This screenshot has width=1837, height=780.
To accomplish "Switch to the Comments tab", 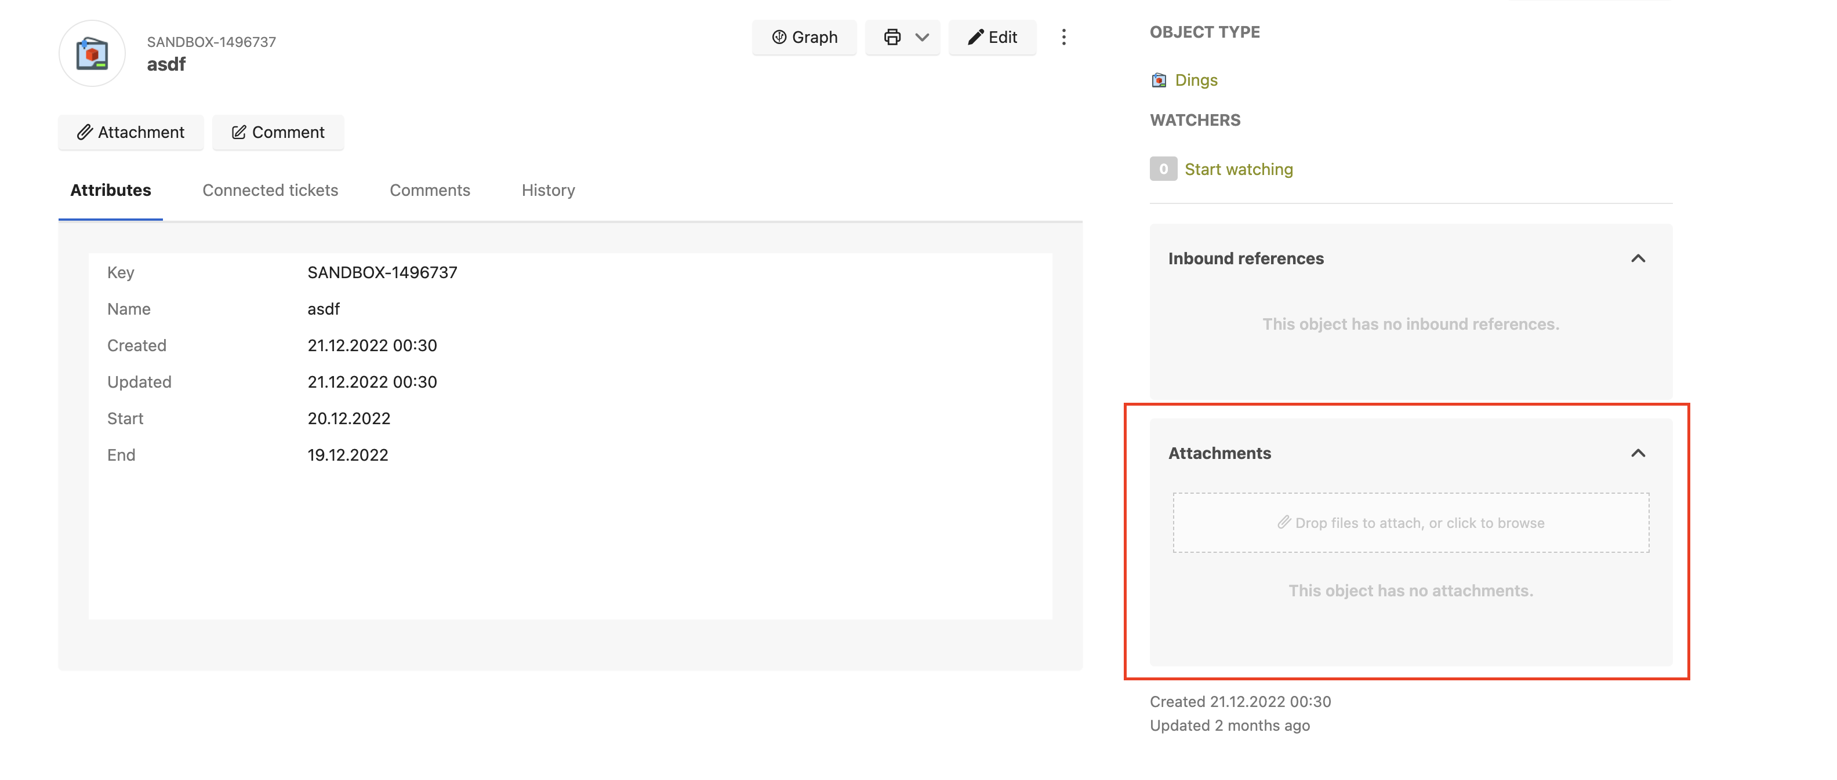I will (430, 191).
